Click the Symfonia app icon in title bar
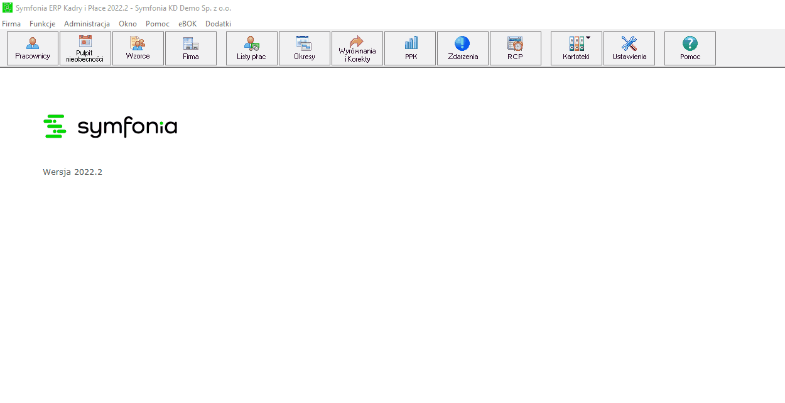Viewport: 785px width, 403px height. pos(8,8)
